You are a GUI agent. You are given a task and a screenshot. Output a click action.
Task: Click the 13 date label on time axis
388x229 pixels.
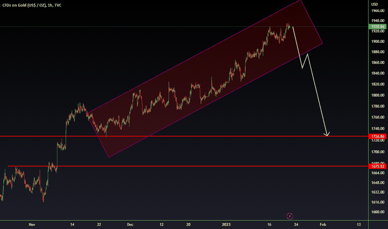pyautogui.click(x=358, y=224)
